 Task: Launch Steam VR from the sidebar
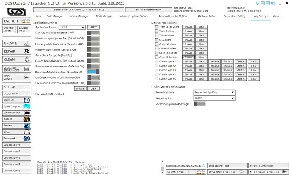[16, 100]
